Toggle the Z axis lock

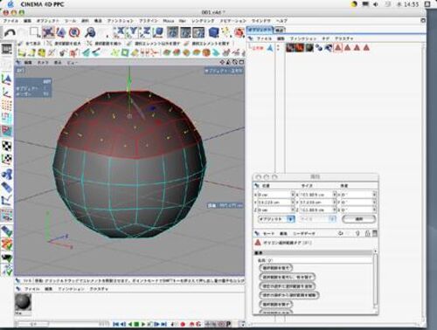145,32
